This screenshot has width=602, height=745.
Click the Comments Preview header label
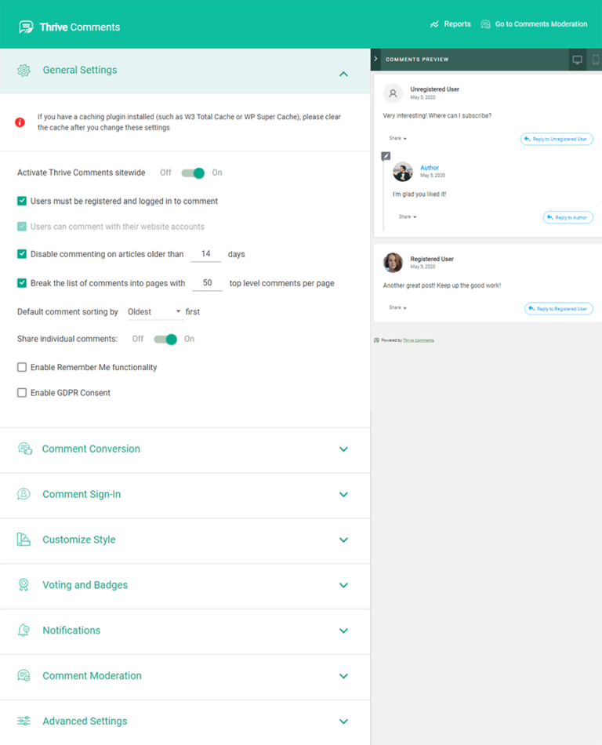(417, 60)
